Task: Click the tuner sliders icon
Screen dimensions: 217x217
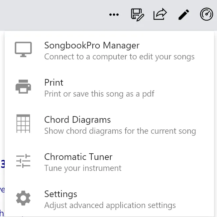Action: 23,161
